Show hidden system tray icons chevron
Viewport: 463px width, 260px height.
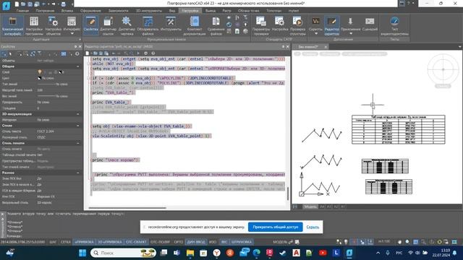point(378,253)
